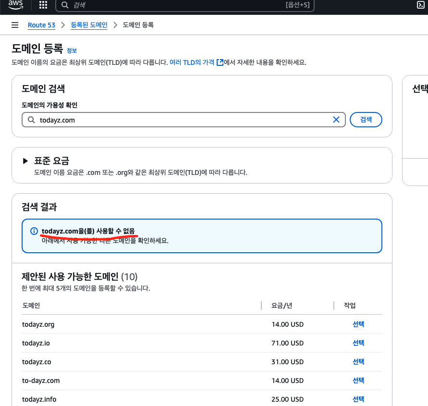Toggle the hamburger side navigation menu
The height and width of the screenshot is (406, 428).
(15, 25)
